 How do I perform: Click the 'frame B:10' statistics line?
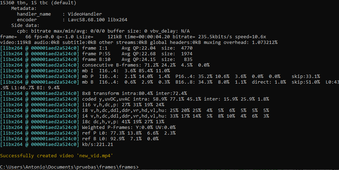coord(96,59)
